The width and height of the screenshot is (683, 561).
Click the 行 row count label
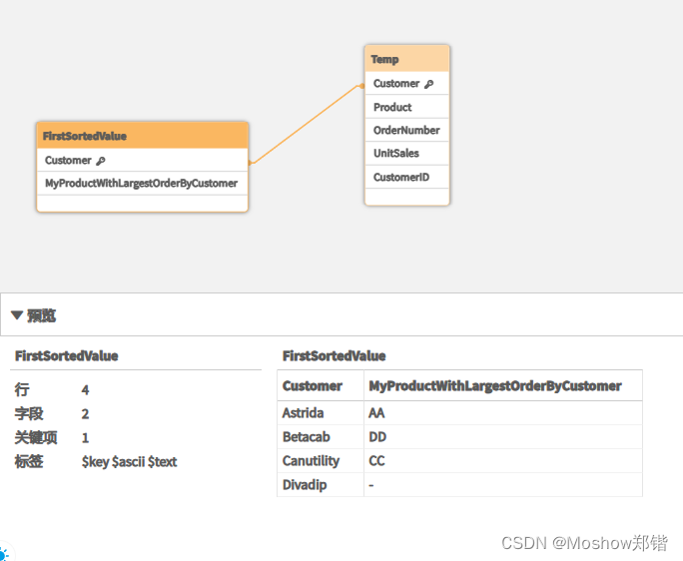[x=22, y=389]
